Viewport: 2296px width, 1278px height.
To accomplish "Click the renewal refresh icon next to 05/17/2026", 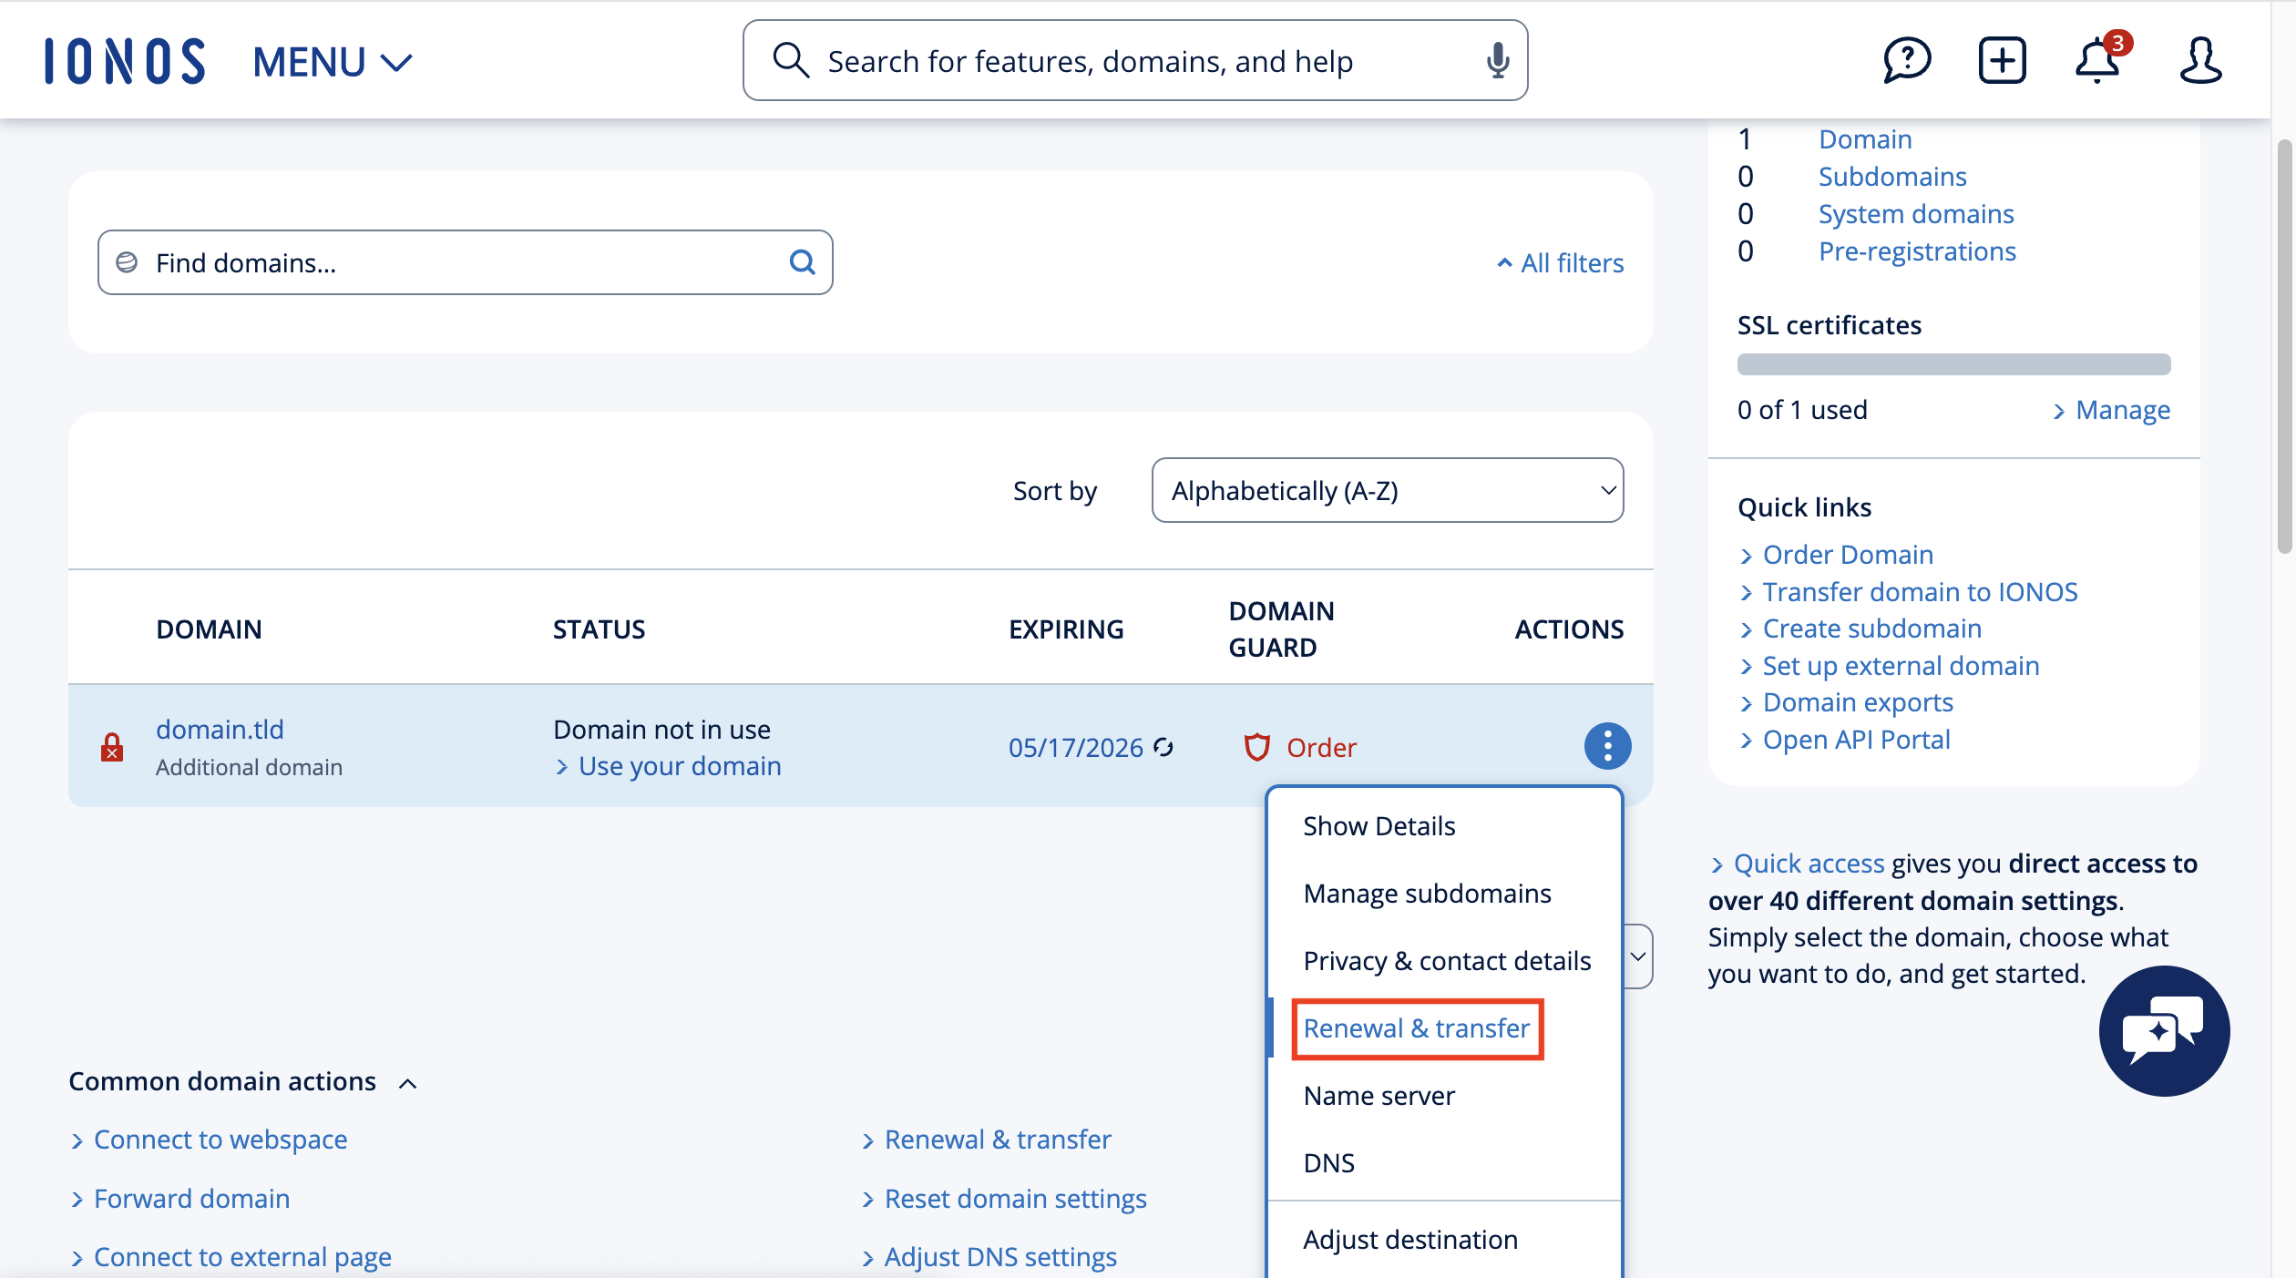I will [x=1163, y=747].
